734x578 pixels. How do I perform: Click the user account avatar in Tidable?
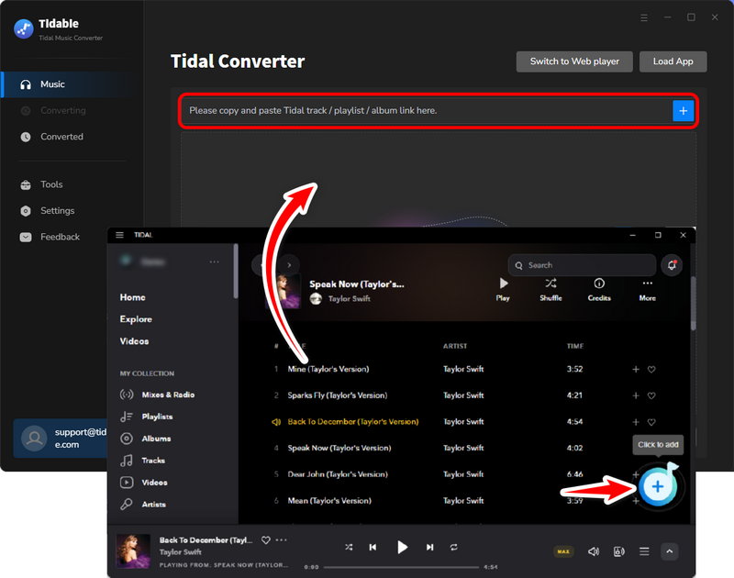(x=34, y=438)
